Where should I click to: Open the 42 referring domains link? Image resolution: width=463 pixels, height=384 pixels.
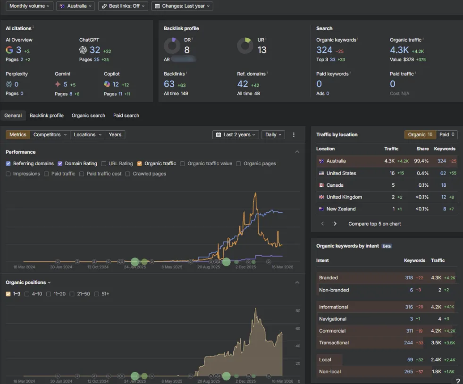tap(243, 84)
